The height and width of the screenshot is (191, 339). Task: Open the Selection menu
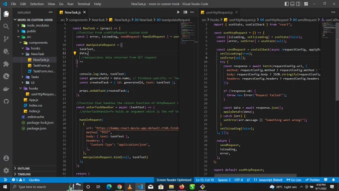click(37, 4)
